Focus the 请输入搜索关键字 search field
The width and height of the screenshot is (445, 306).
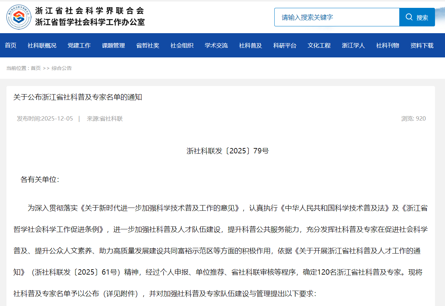click(x=336, y=17)
